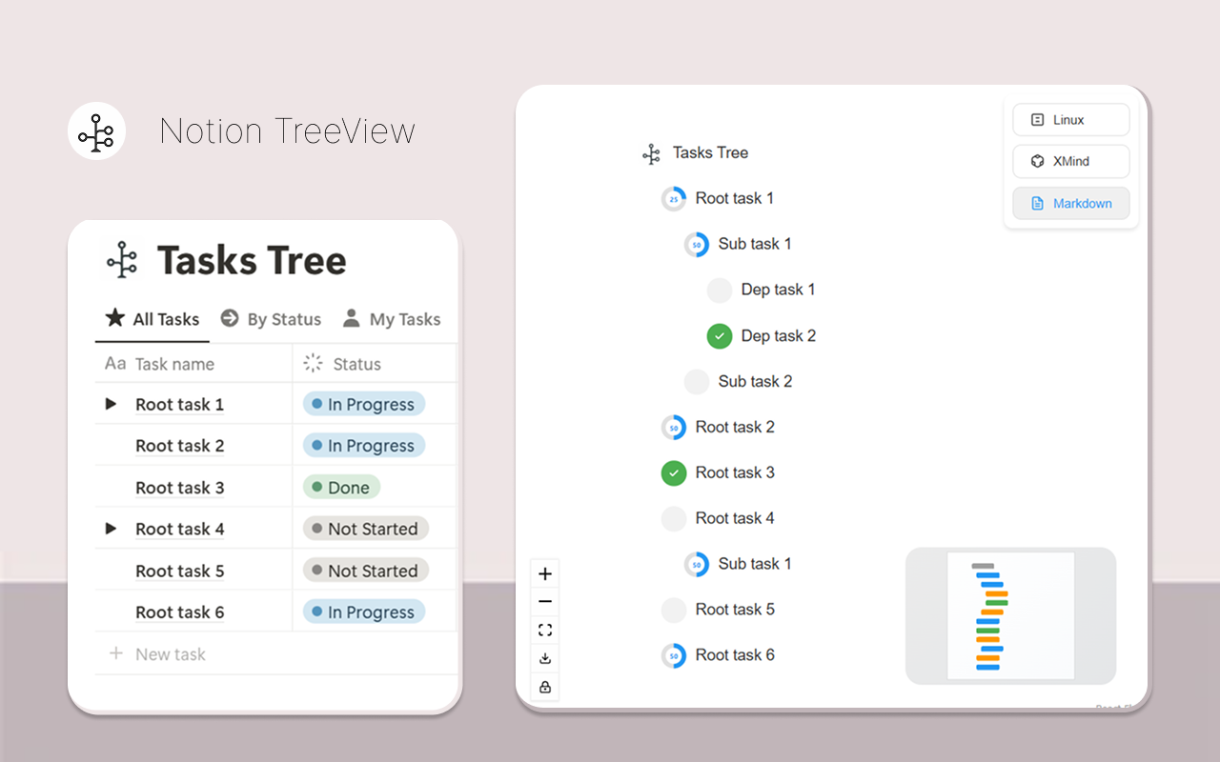1220x762 pixels.
Task: Click the Status column header
Action: click(375, 363)
